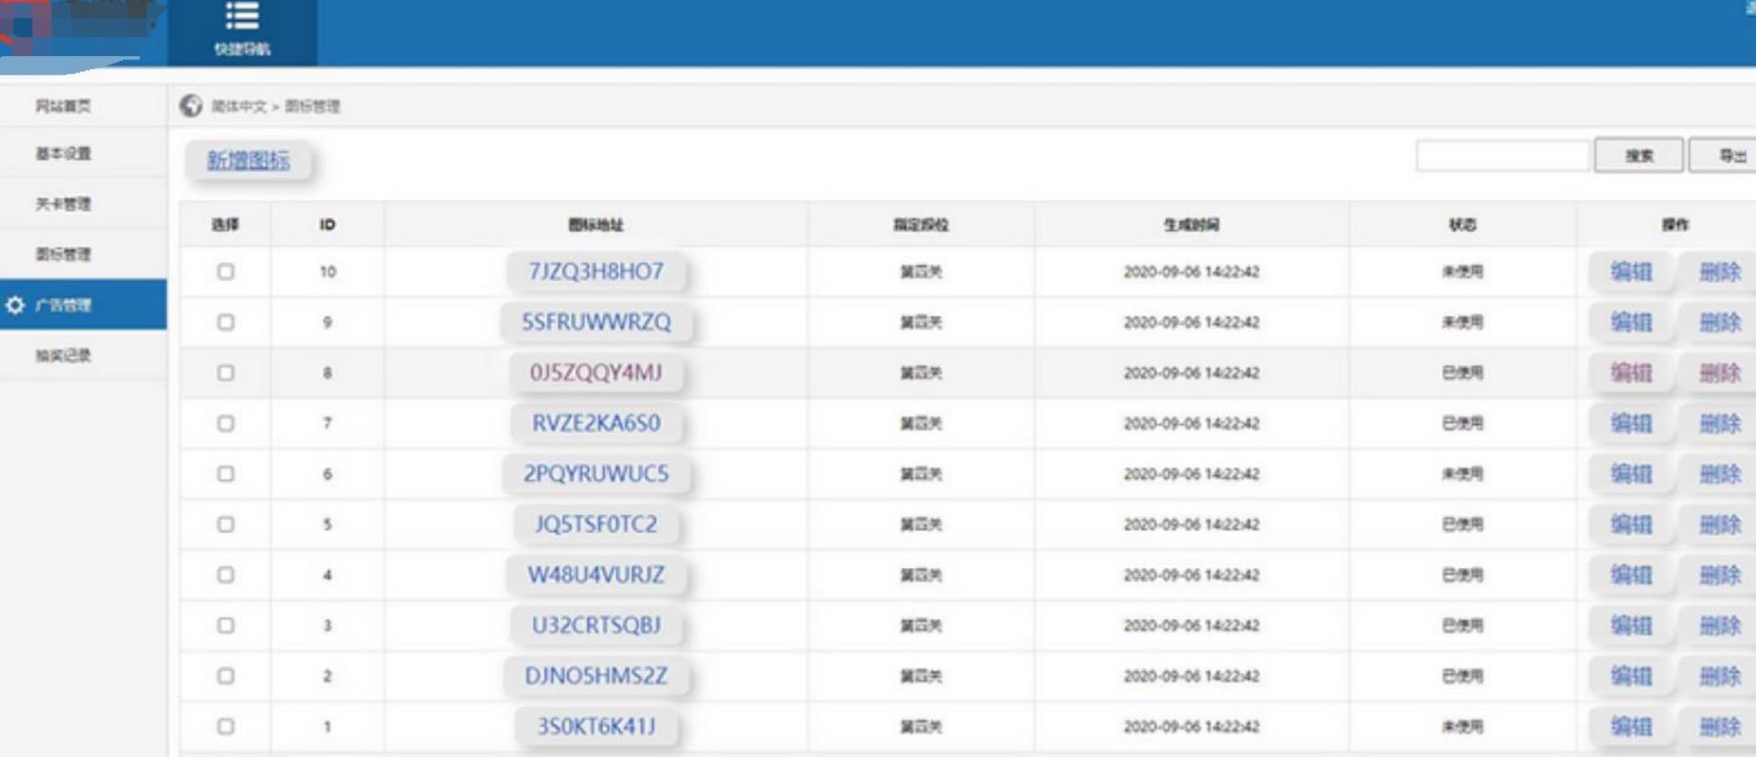Click 删除 for row U32CRTSQBJ
This screenshot has height=757, width=1756.
(1720, 626)
